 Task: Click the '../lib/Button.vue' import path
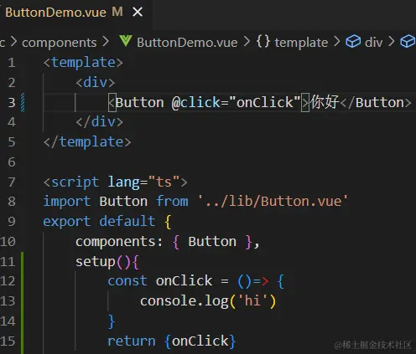click(273, 201)
